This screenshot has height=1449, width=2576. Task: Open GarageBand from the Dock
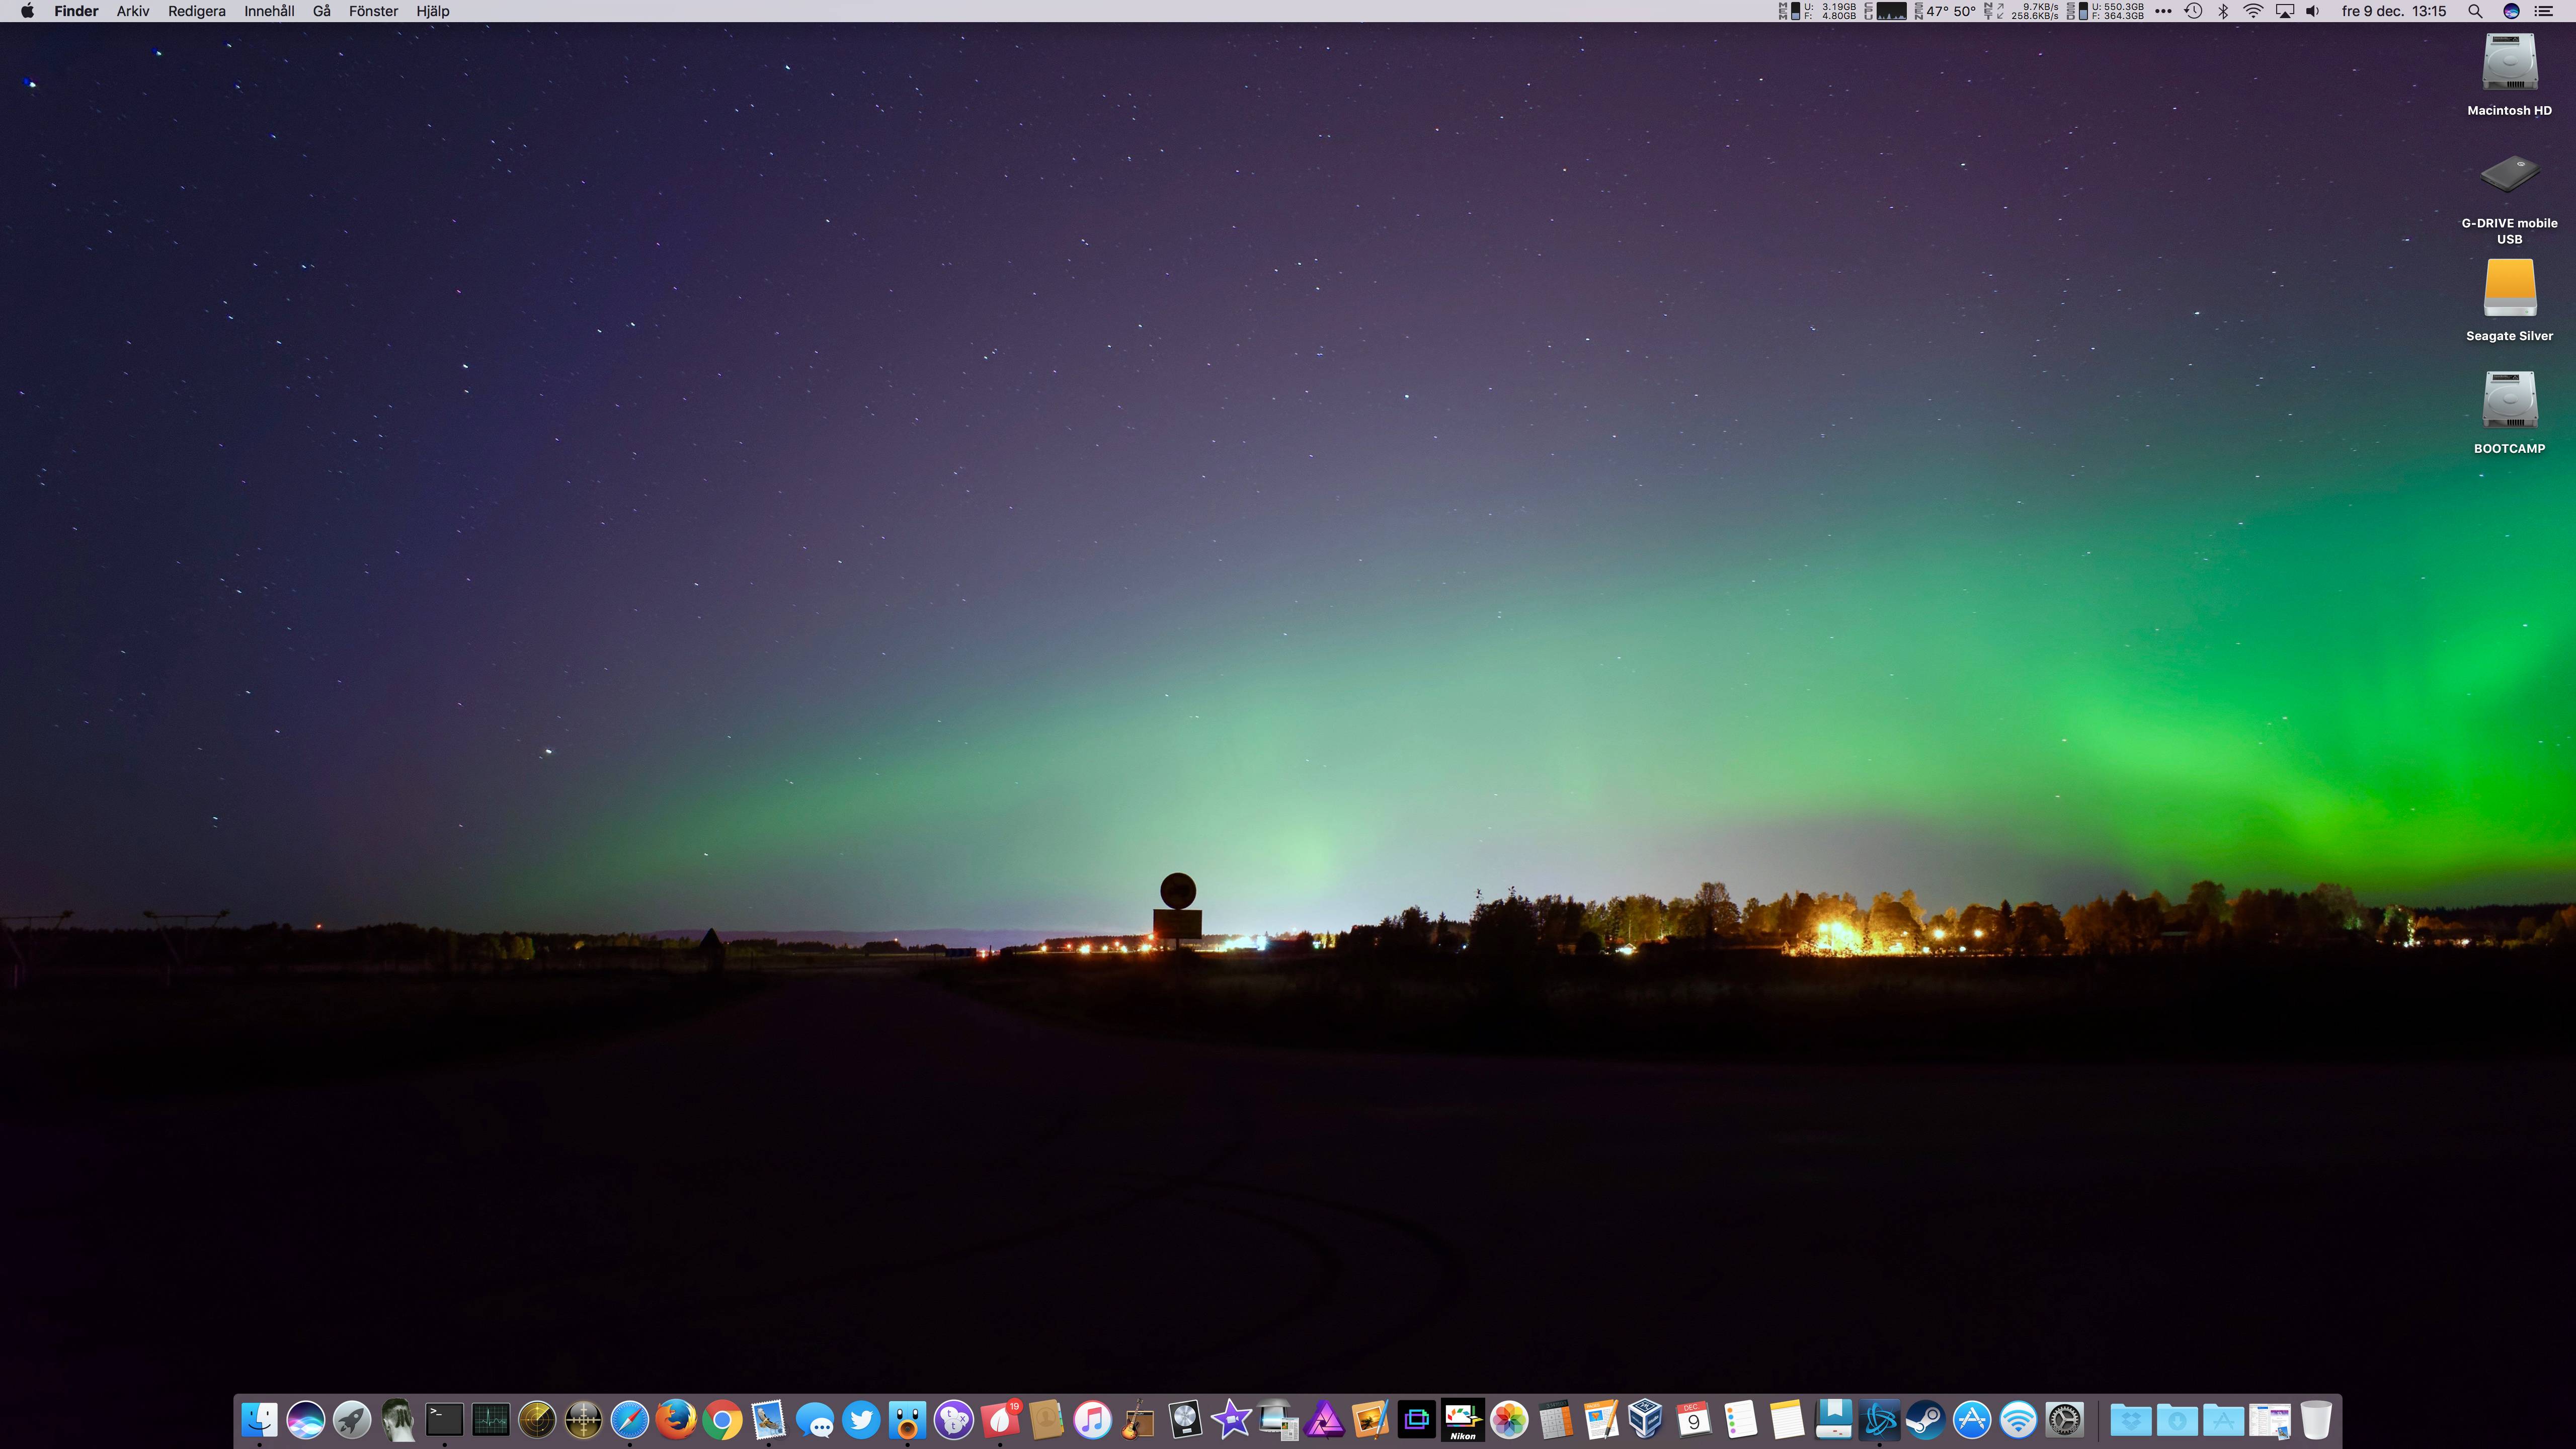1138,1419
